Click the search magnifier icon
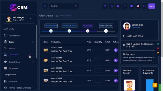Image resolution: width=163 pixels, height=91 pixels. (76, 6)
